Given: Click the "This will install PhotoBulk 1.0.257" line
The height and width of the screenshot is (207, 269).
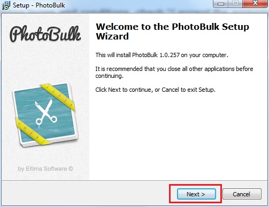Looking at the screenshot, I should click(x=162, y=55).
